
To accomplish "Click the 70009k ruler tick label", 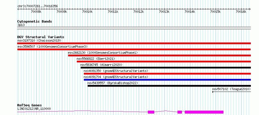I will [62, 12].
